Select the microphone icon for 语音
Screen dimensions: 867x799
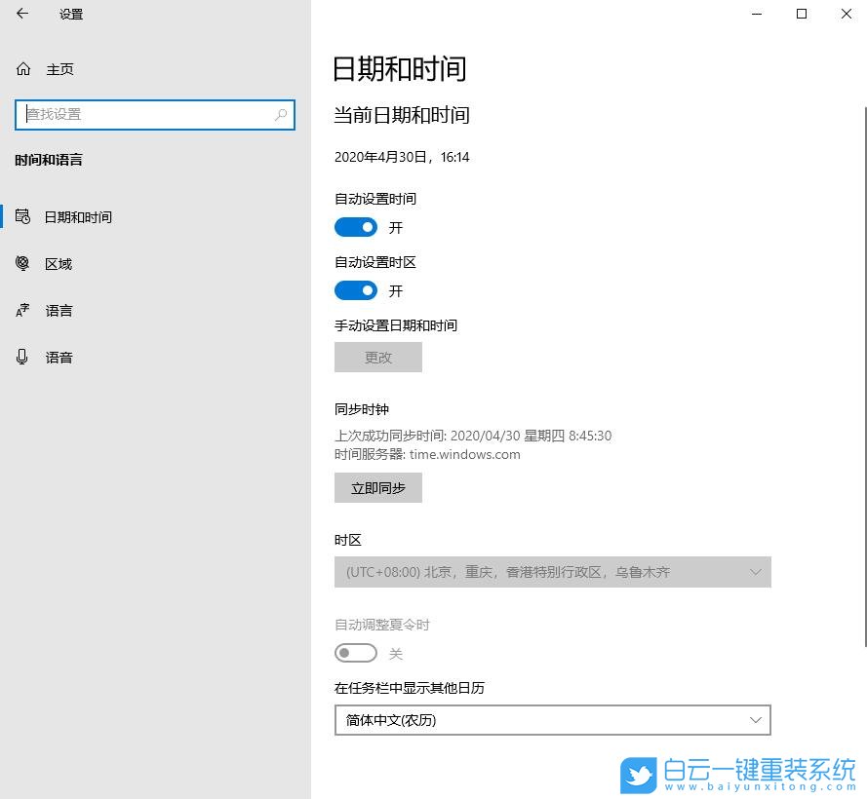[x=23, y=357]
